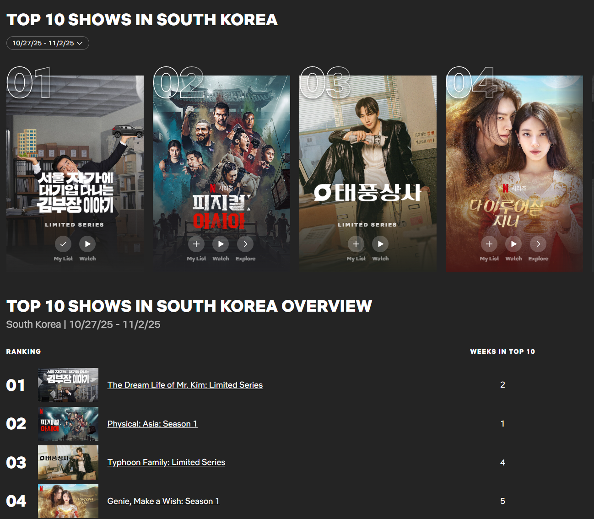Follow the Typhoon Family: Limited Series link

tap(166, 462)
